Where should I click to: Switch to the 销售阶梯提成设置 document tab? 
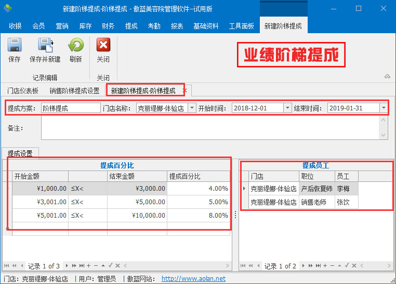point(74,91)
